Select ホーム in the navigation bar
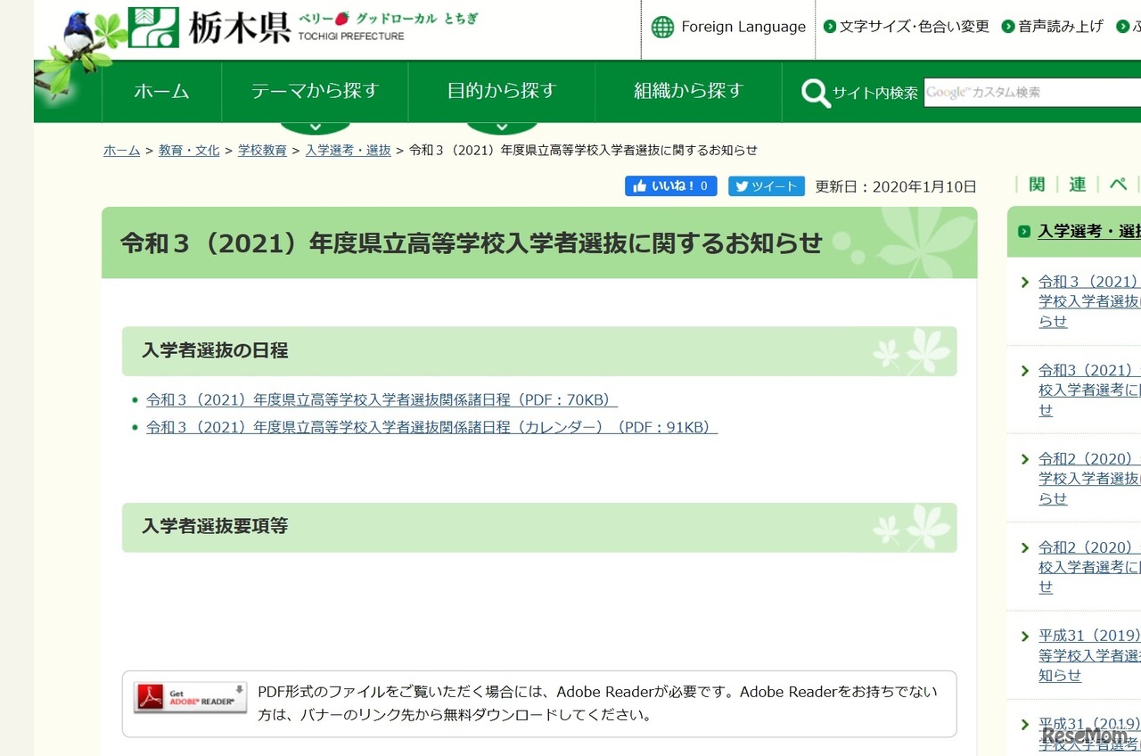Viewport: 1141px width, 756px height. coord(162,91)
